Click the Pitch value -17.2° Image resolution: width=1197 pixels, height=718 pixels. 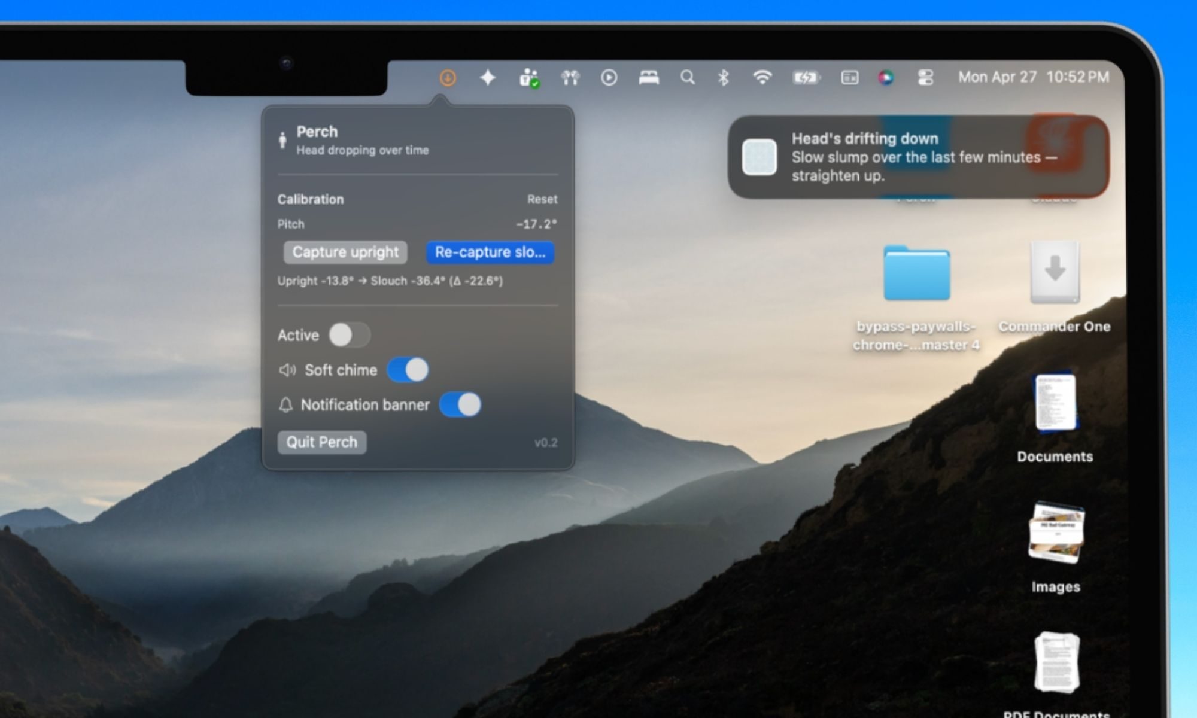pyautogui.click(x=536, y=224)
